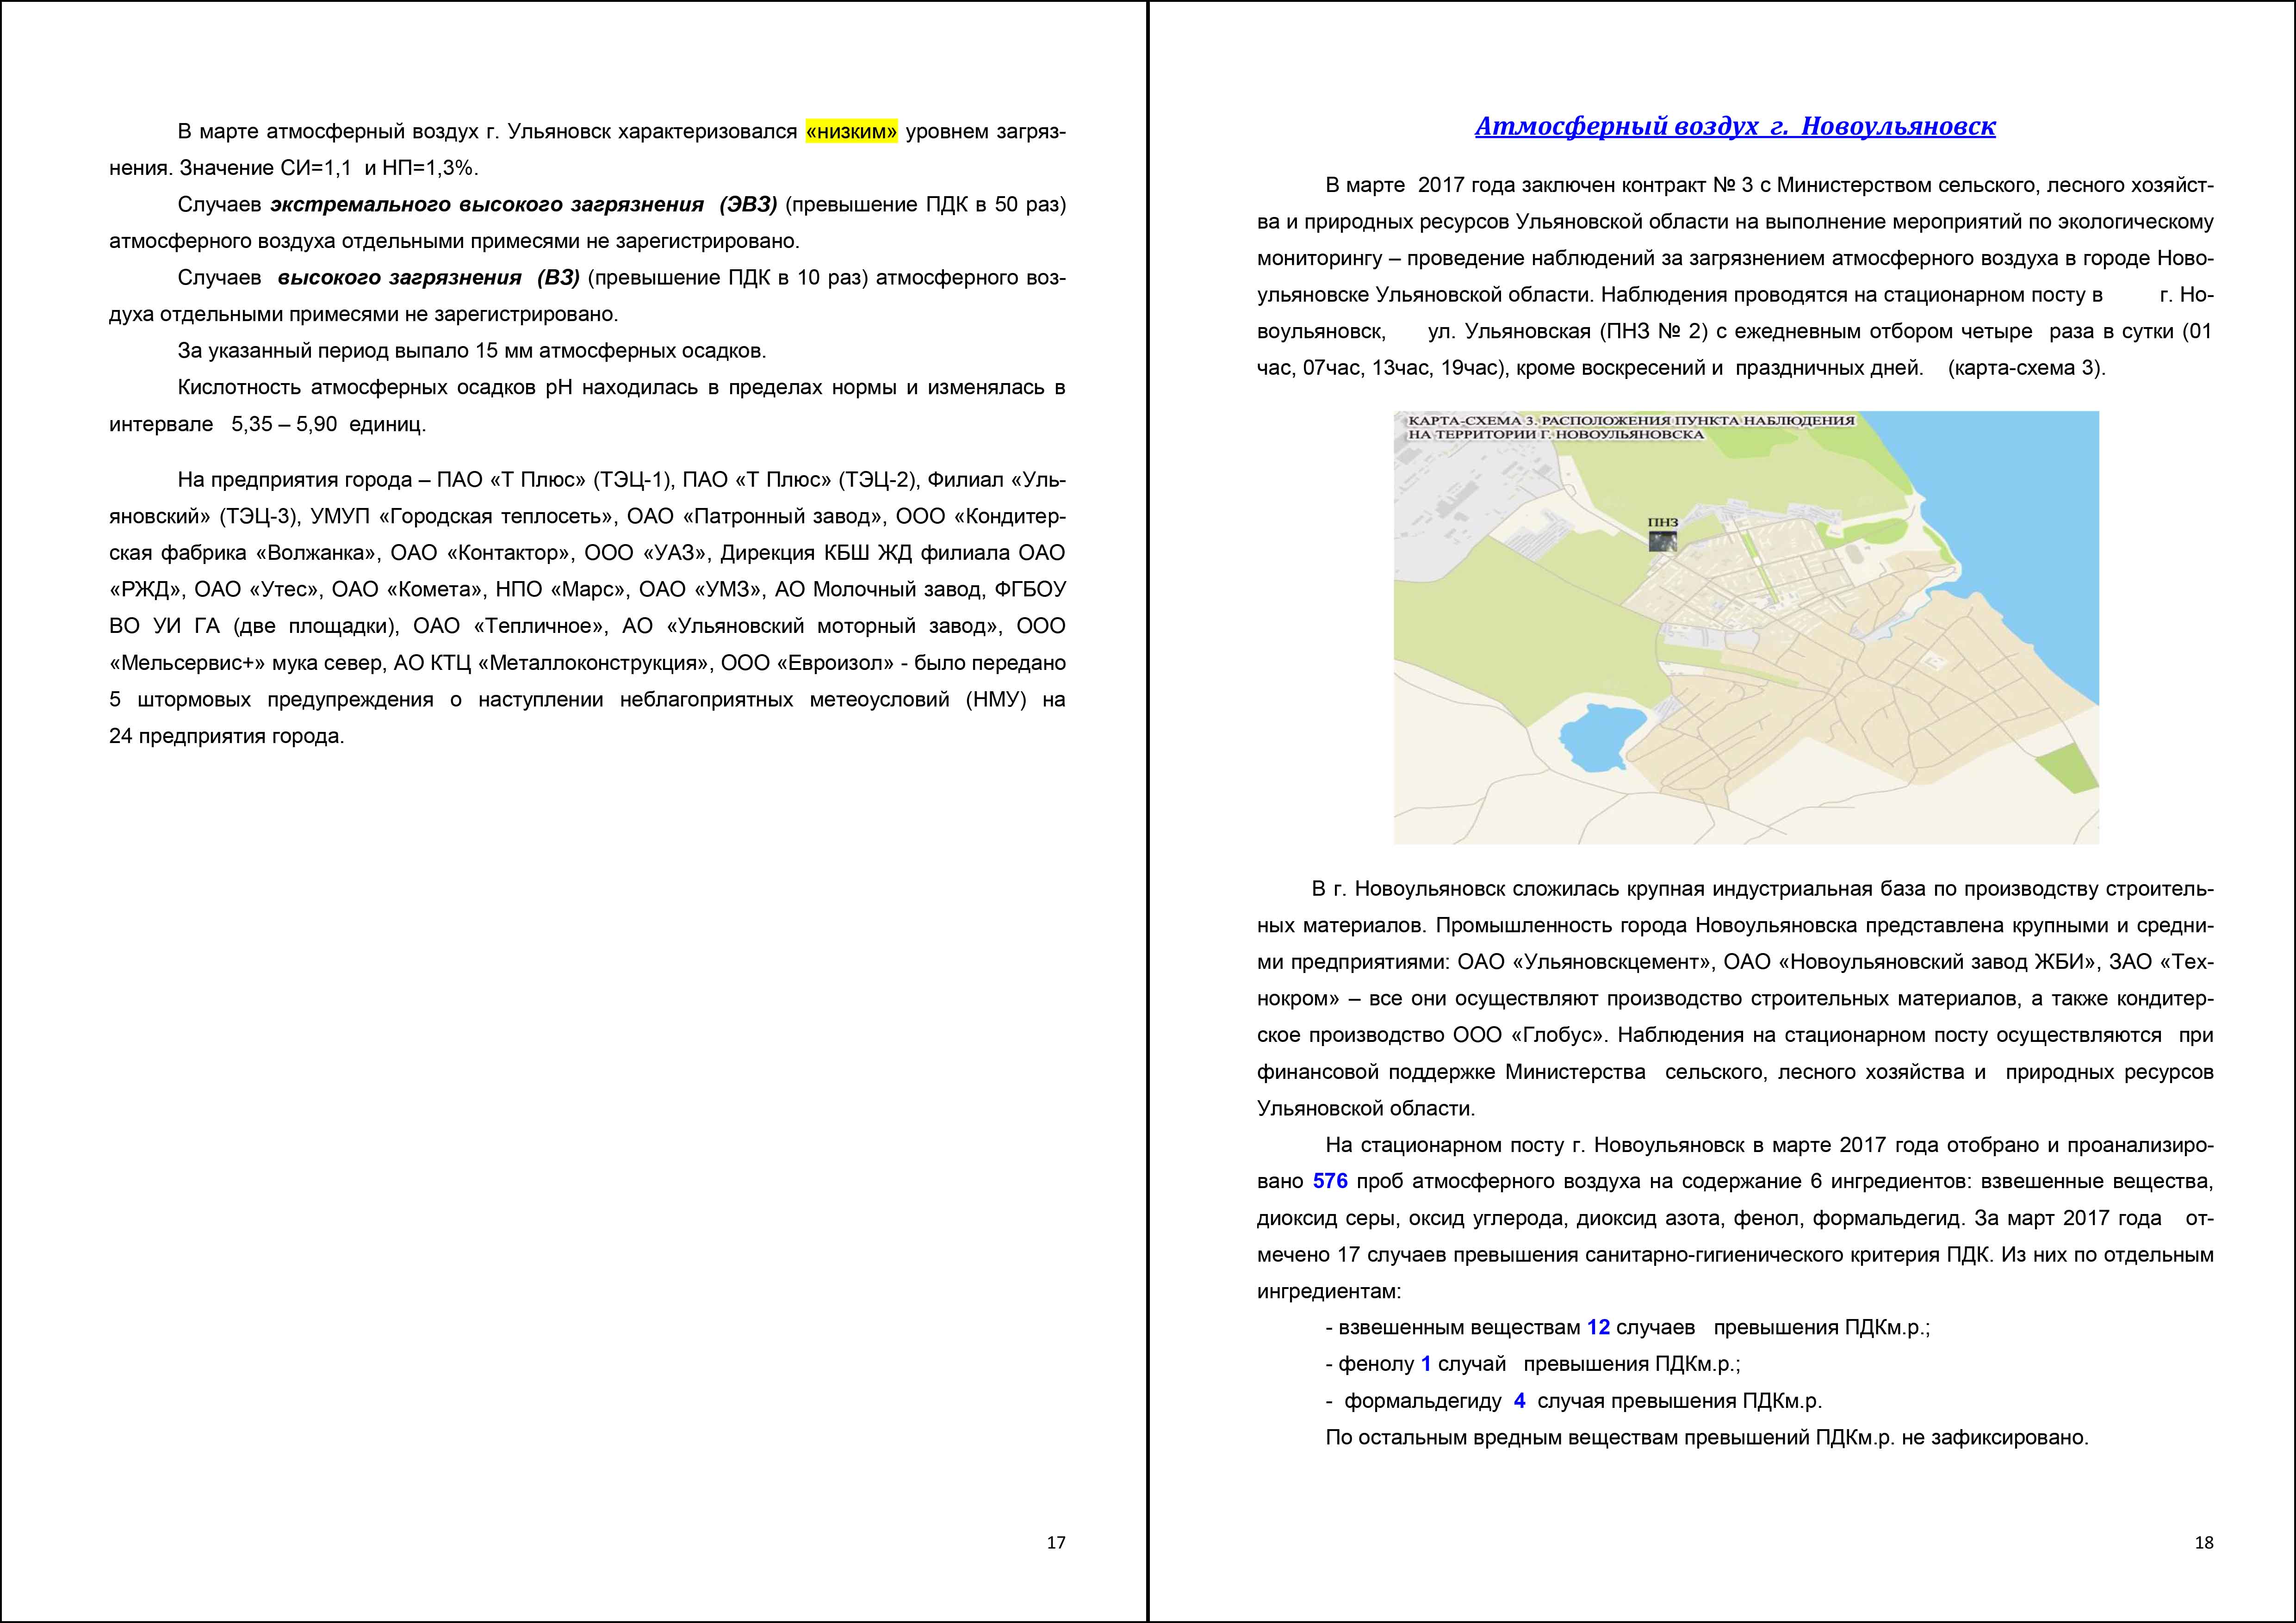Click bold phrase "экстремального высокого загрязнения (ЭВЗ)"

(x=523, y=204)
